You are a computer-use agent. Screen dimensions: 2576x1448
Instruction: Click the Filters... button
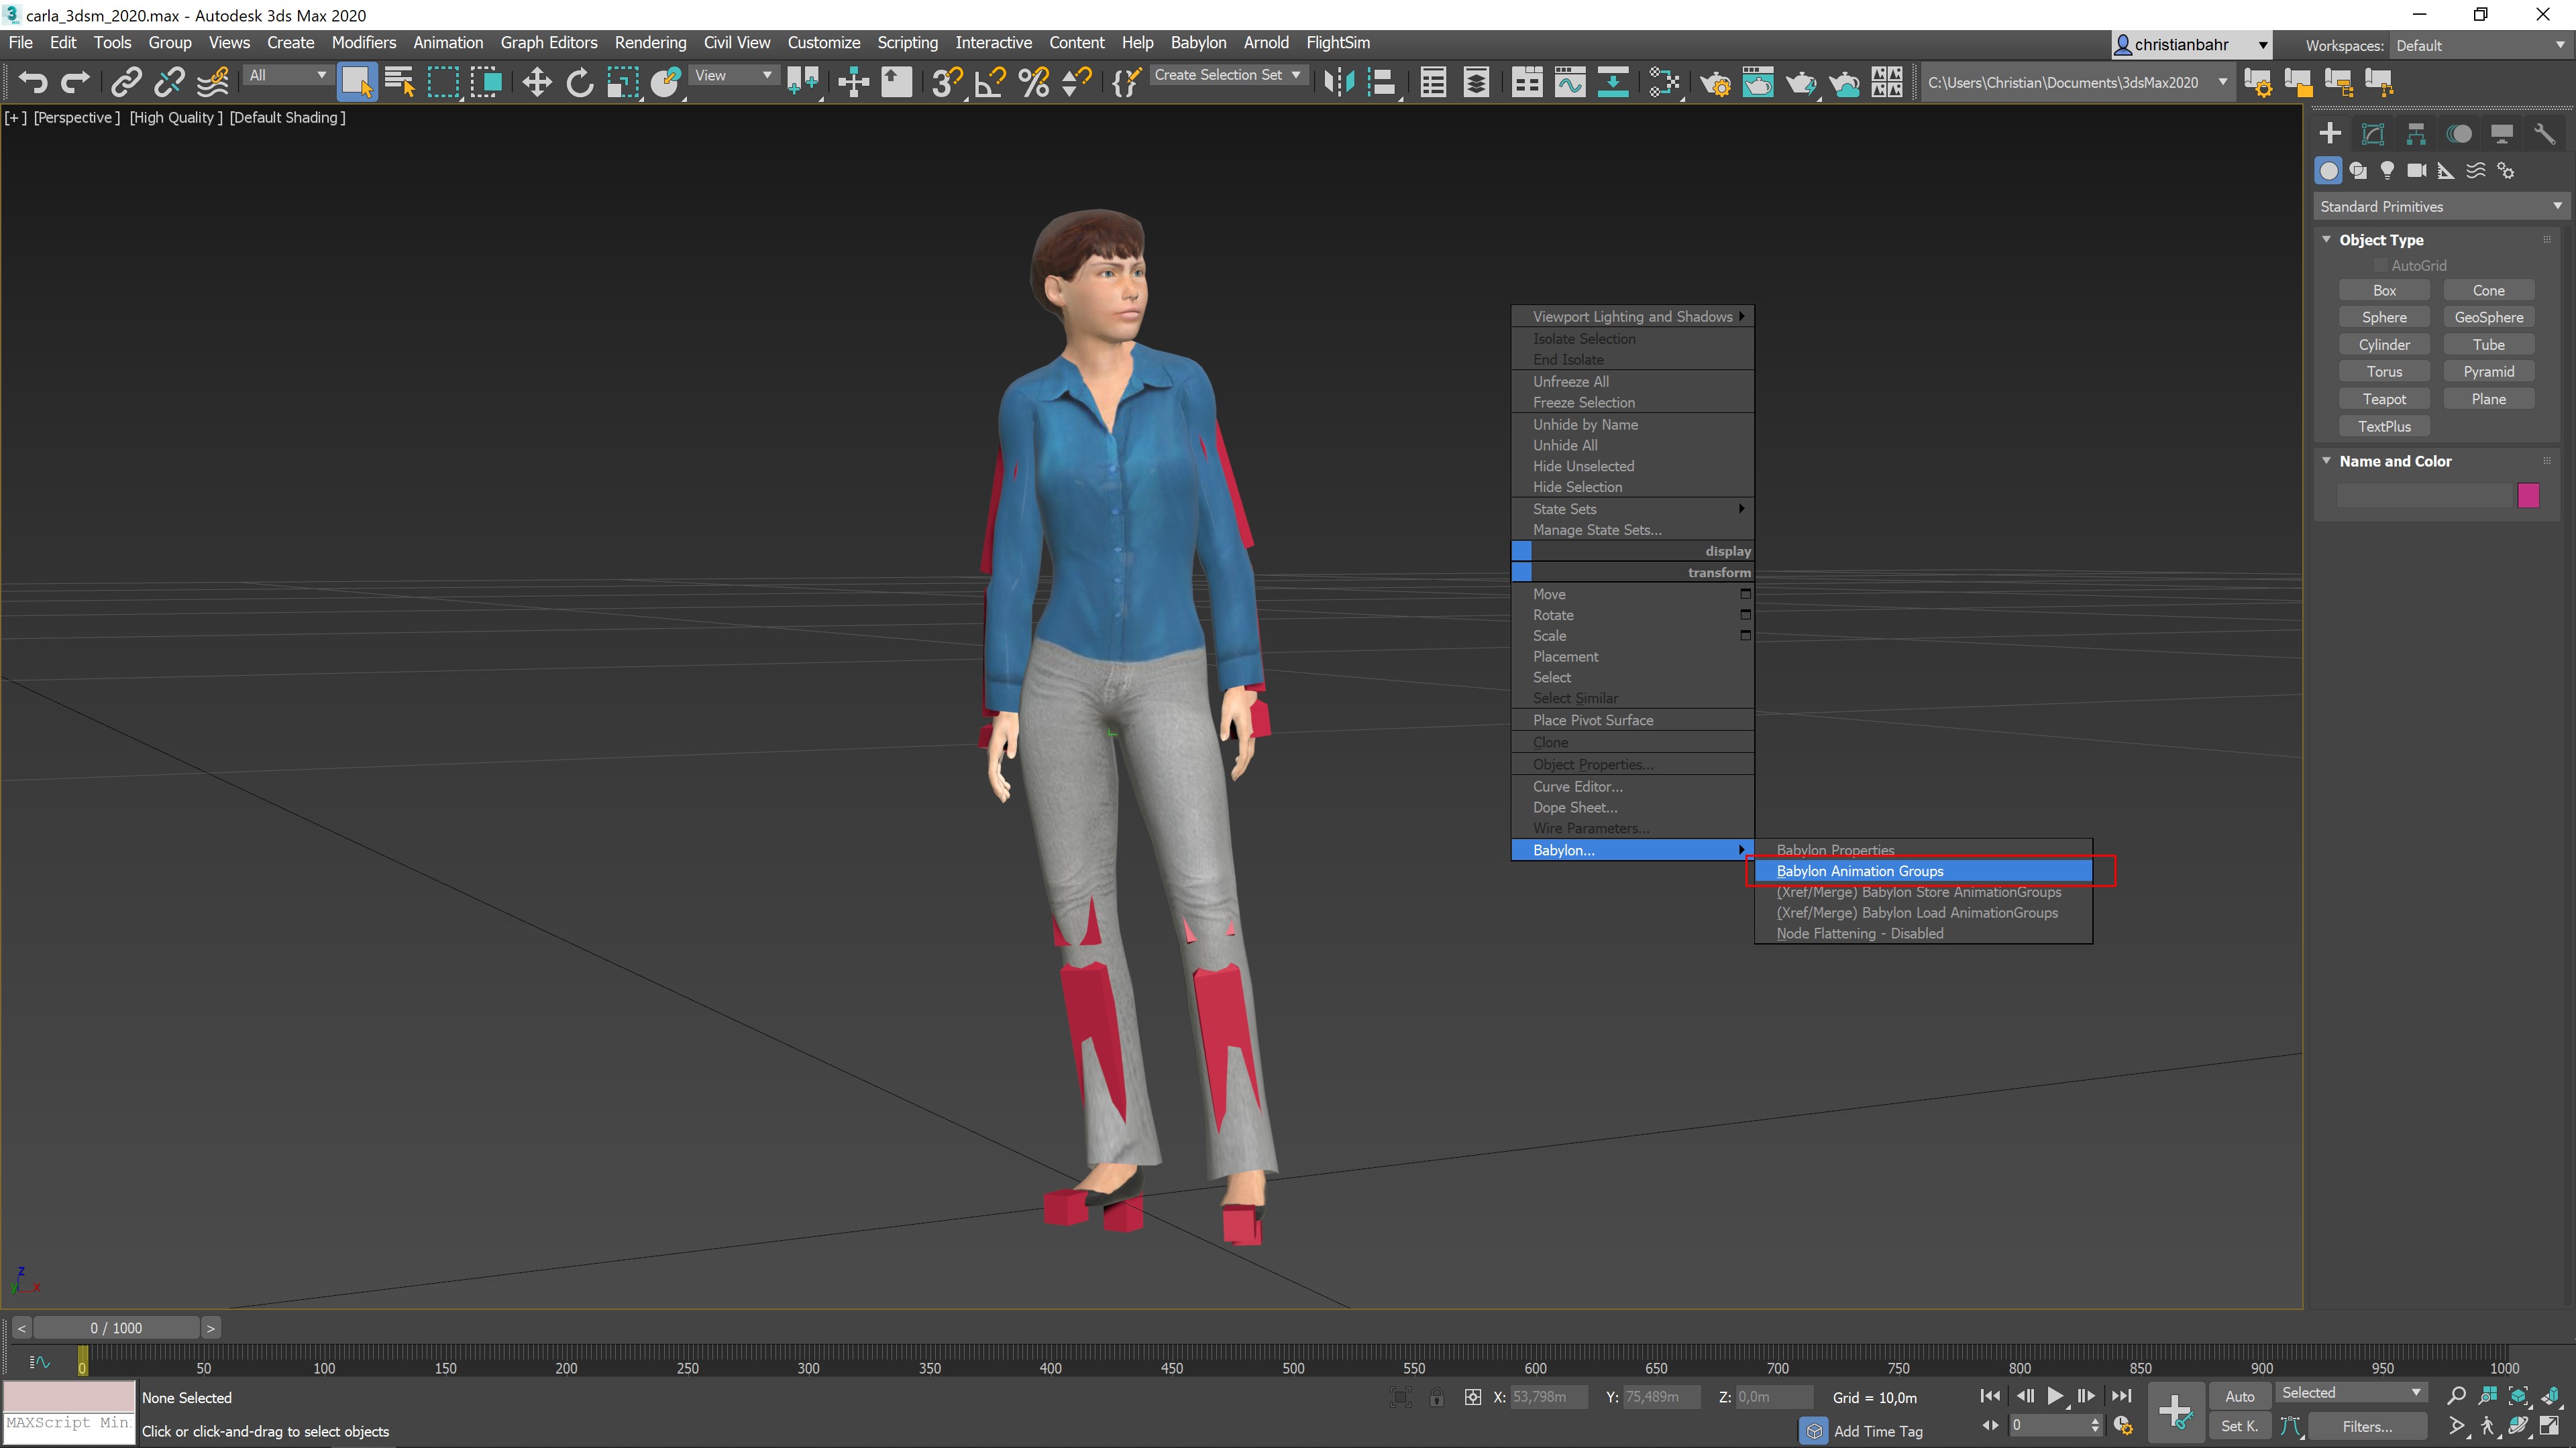2367,1426
